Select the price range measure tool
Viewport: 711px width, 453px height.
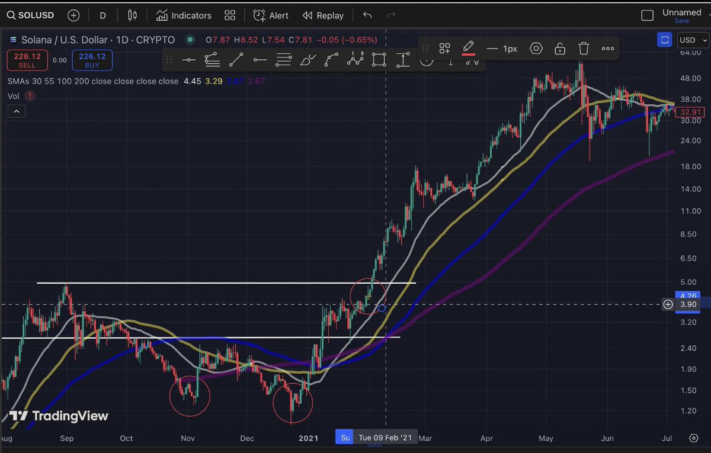pos(403,59)
